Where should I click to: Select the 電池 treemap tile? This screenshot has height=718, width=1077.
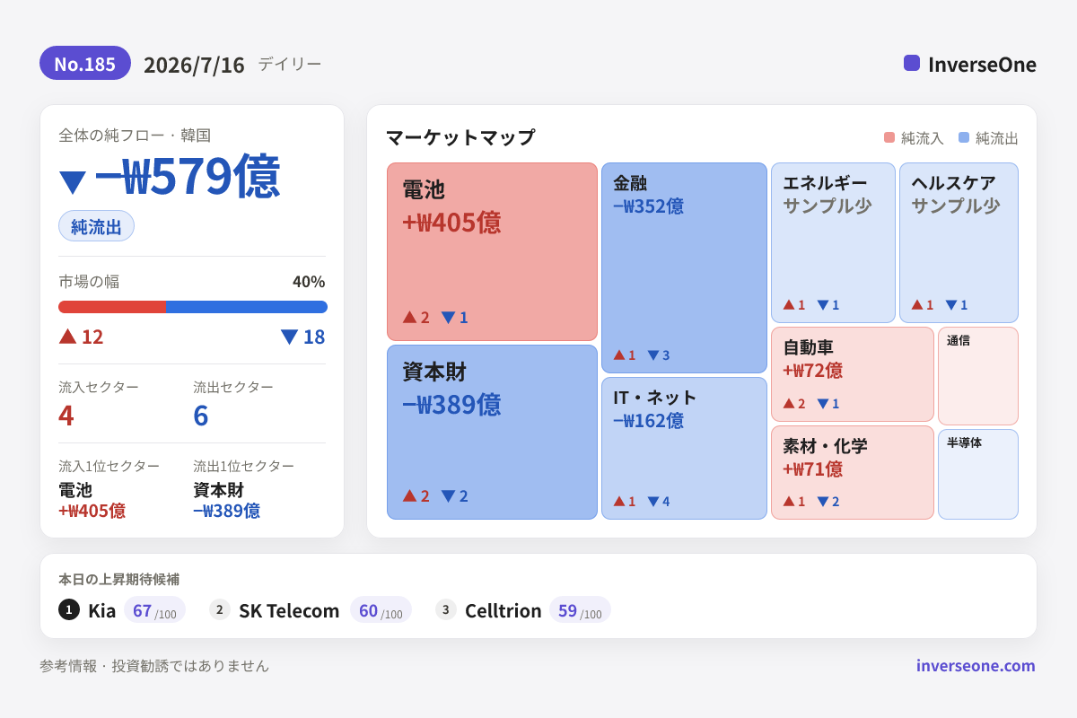coord(492,251)
